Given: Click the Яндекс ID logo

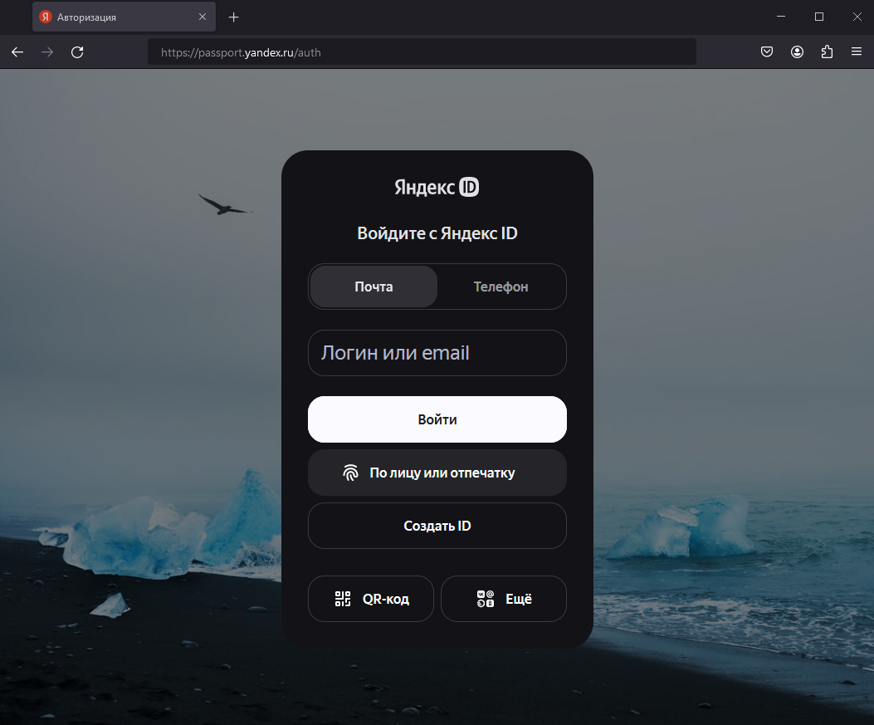Looking at the screenshot, I should point(437,188).
